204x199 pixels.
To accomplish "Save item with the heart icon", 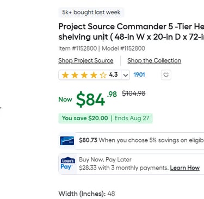I will (166, 75).
